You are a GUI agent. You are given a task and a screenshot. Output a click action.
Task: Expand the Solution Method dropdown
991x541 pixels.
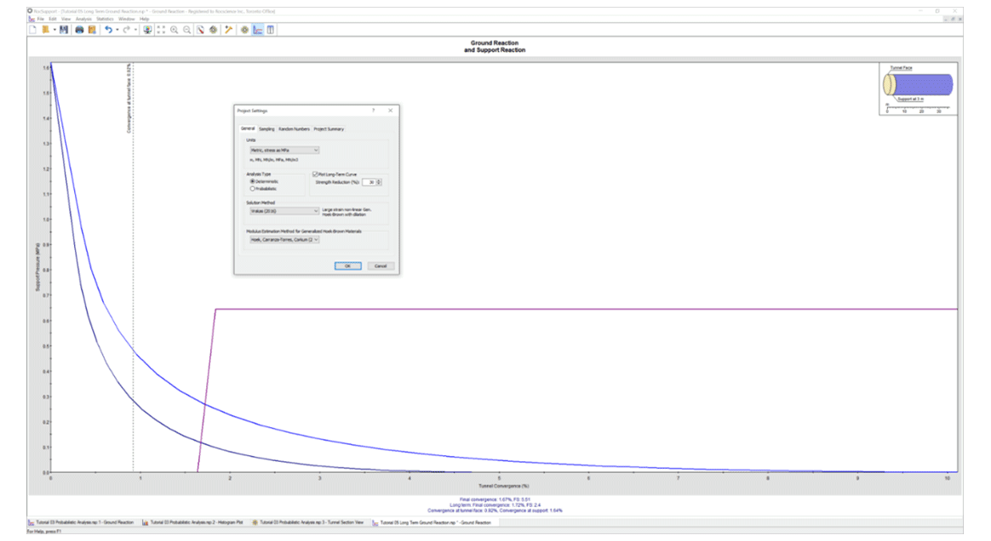(284, 211)
